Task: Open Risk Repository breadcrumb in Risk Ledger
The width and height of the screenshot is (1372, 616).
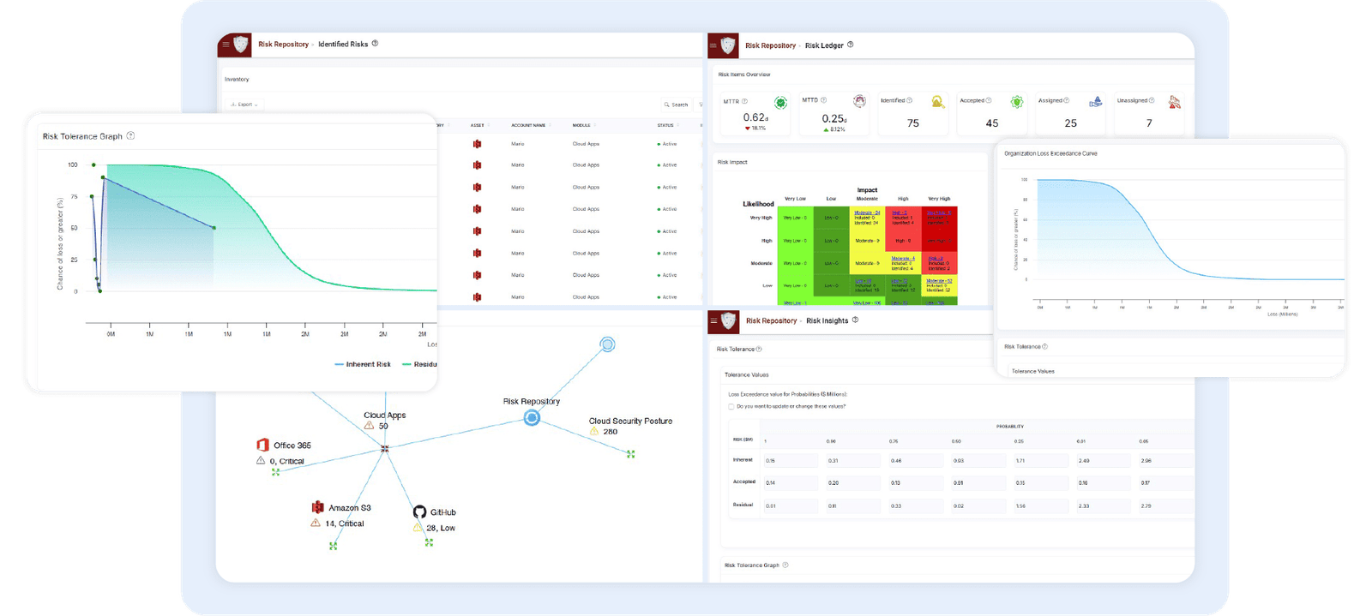Action: click(770, 45)
